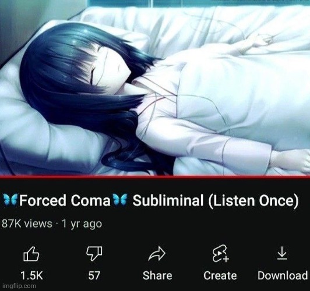
Task: Click the butterfly emoji after "Forced Coma"
Action: tap(119, 200)
